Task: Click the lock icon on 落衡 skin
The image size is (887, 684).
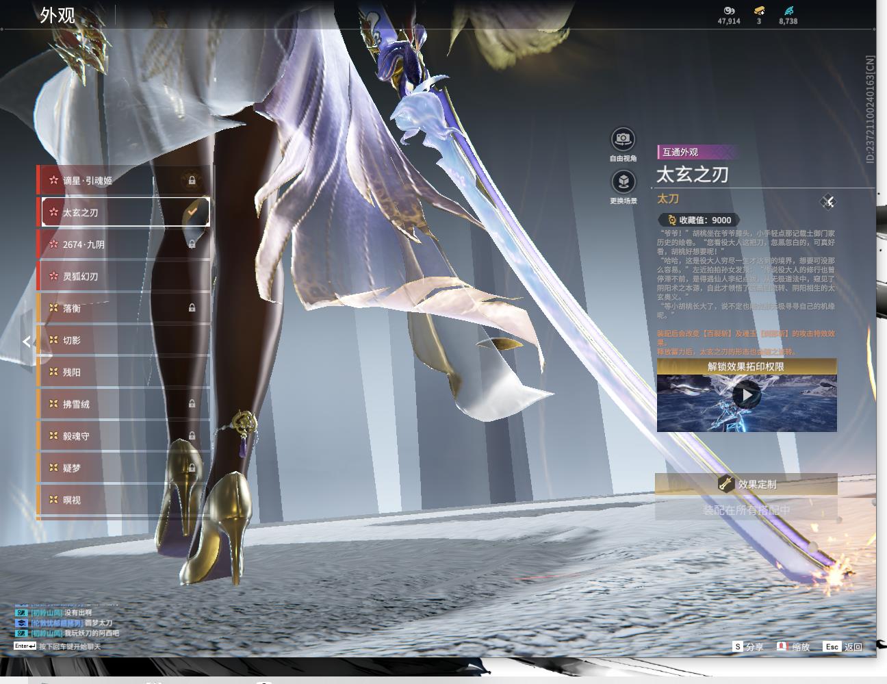Action: pyautogui.click(x=192, y=308)
